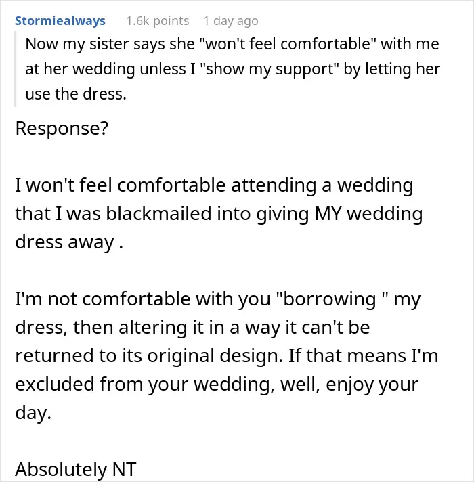Image resolution: width=474 pixels, height=482 pixels.
Task: Click the phrase "enjoy your"
Action: coord(372,385)
